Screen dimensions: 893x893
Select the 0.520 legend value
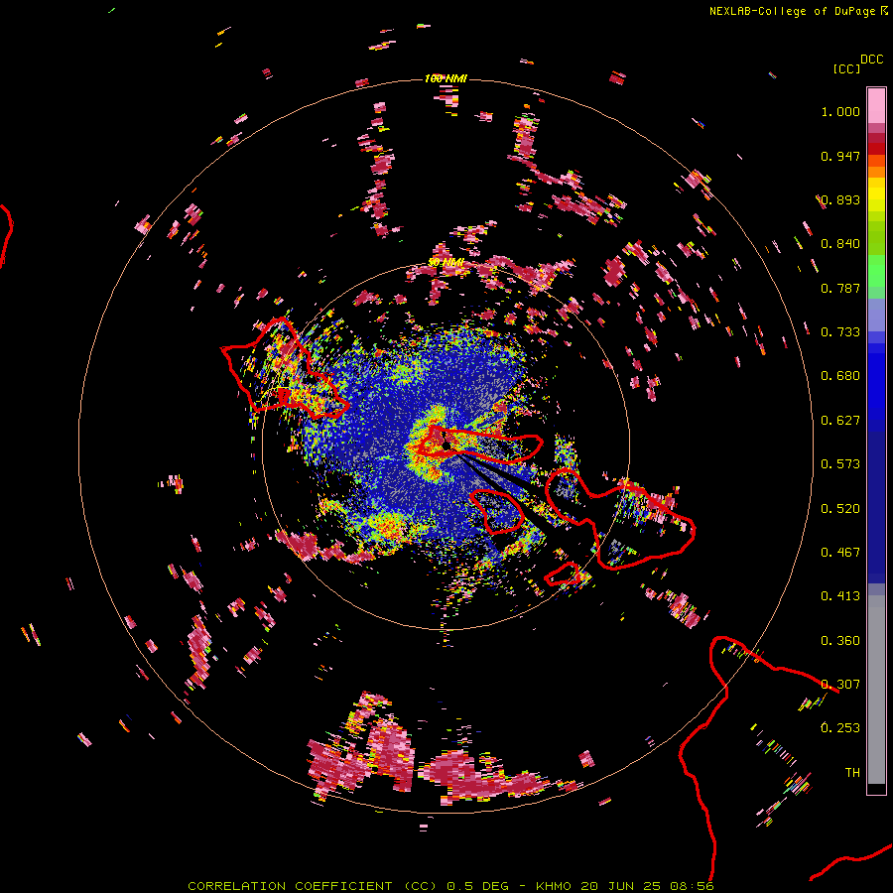(x=840, y=509)
